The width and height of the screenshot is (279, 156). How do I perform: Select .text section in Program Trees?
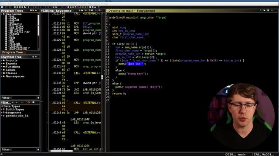point(12,38)
